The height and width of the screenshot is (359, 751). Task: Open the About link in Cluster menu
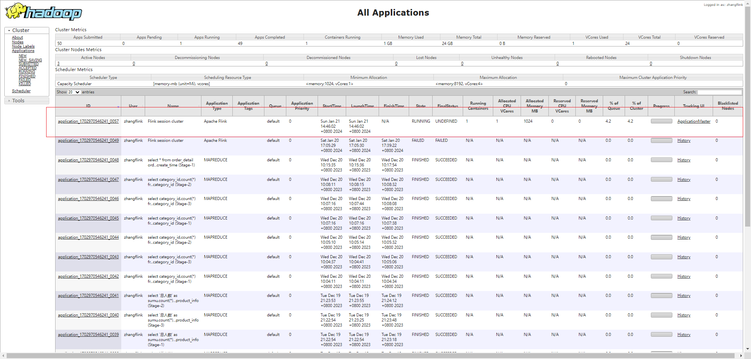(17, 38)
